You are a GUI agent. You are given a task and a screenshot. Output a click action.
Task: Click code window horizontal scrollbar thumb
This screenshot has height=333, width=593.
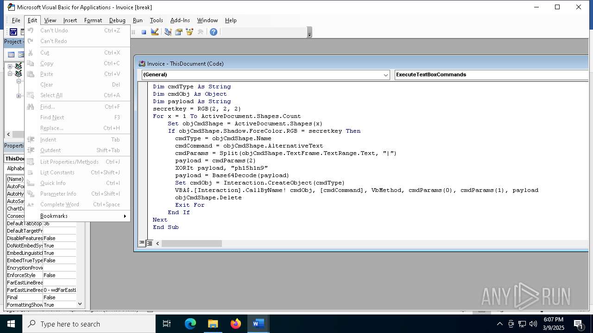(192, 243)
